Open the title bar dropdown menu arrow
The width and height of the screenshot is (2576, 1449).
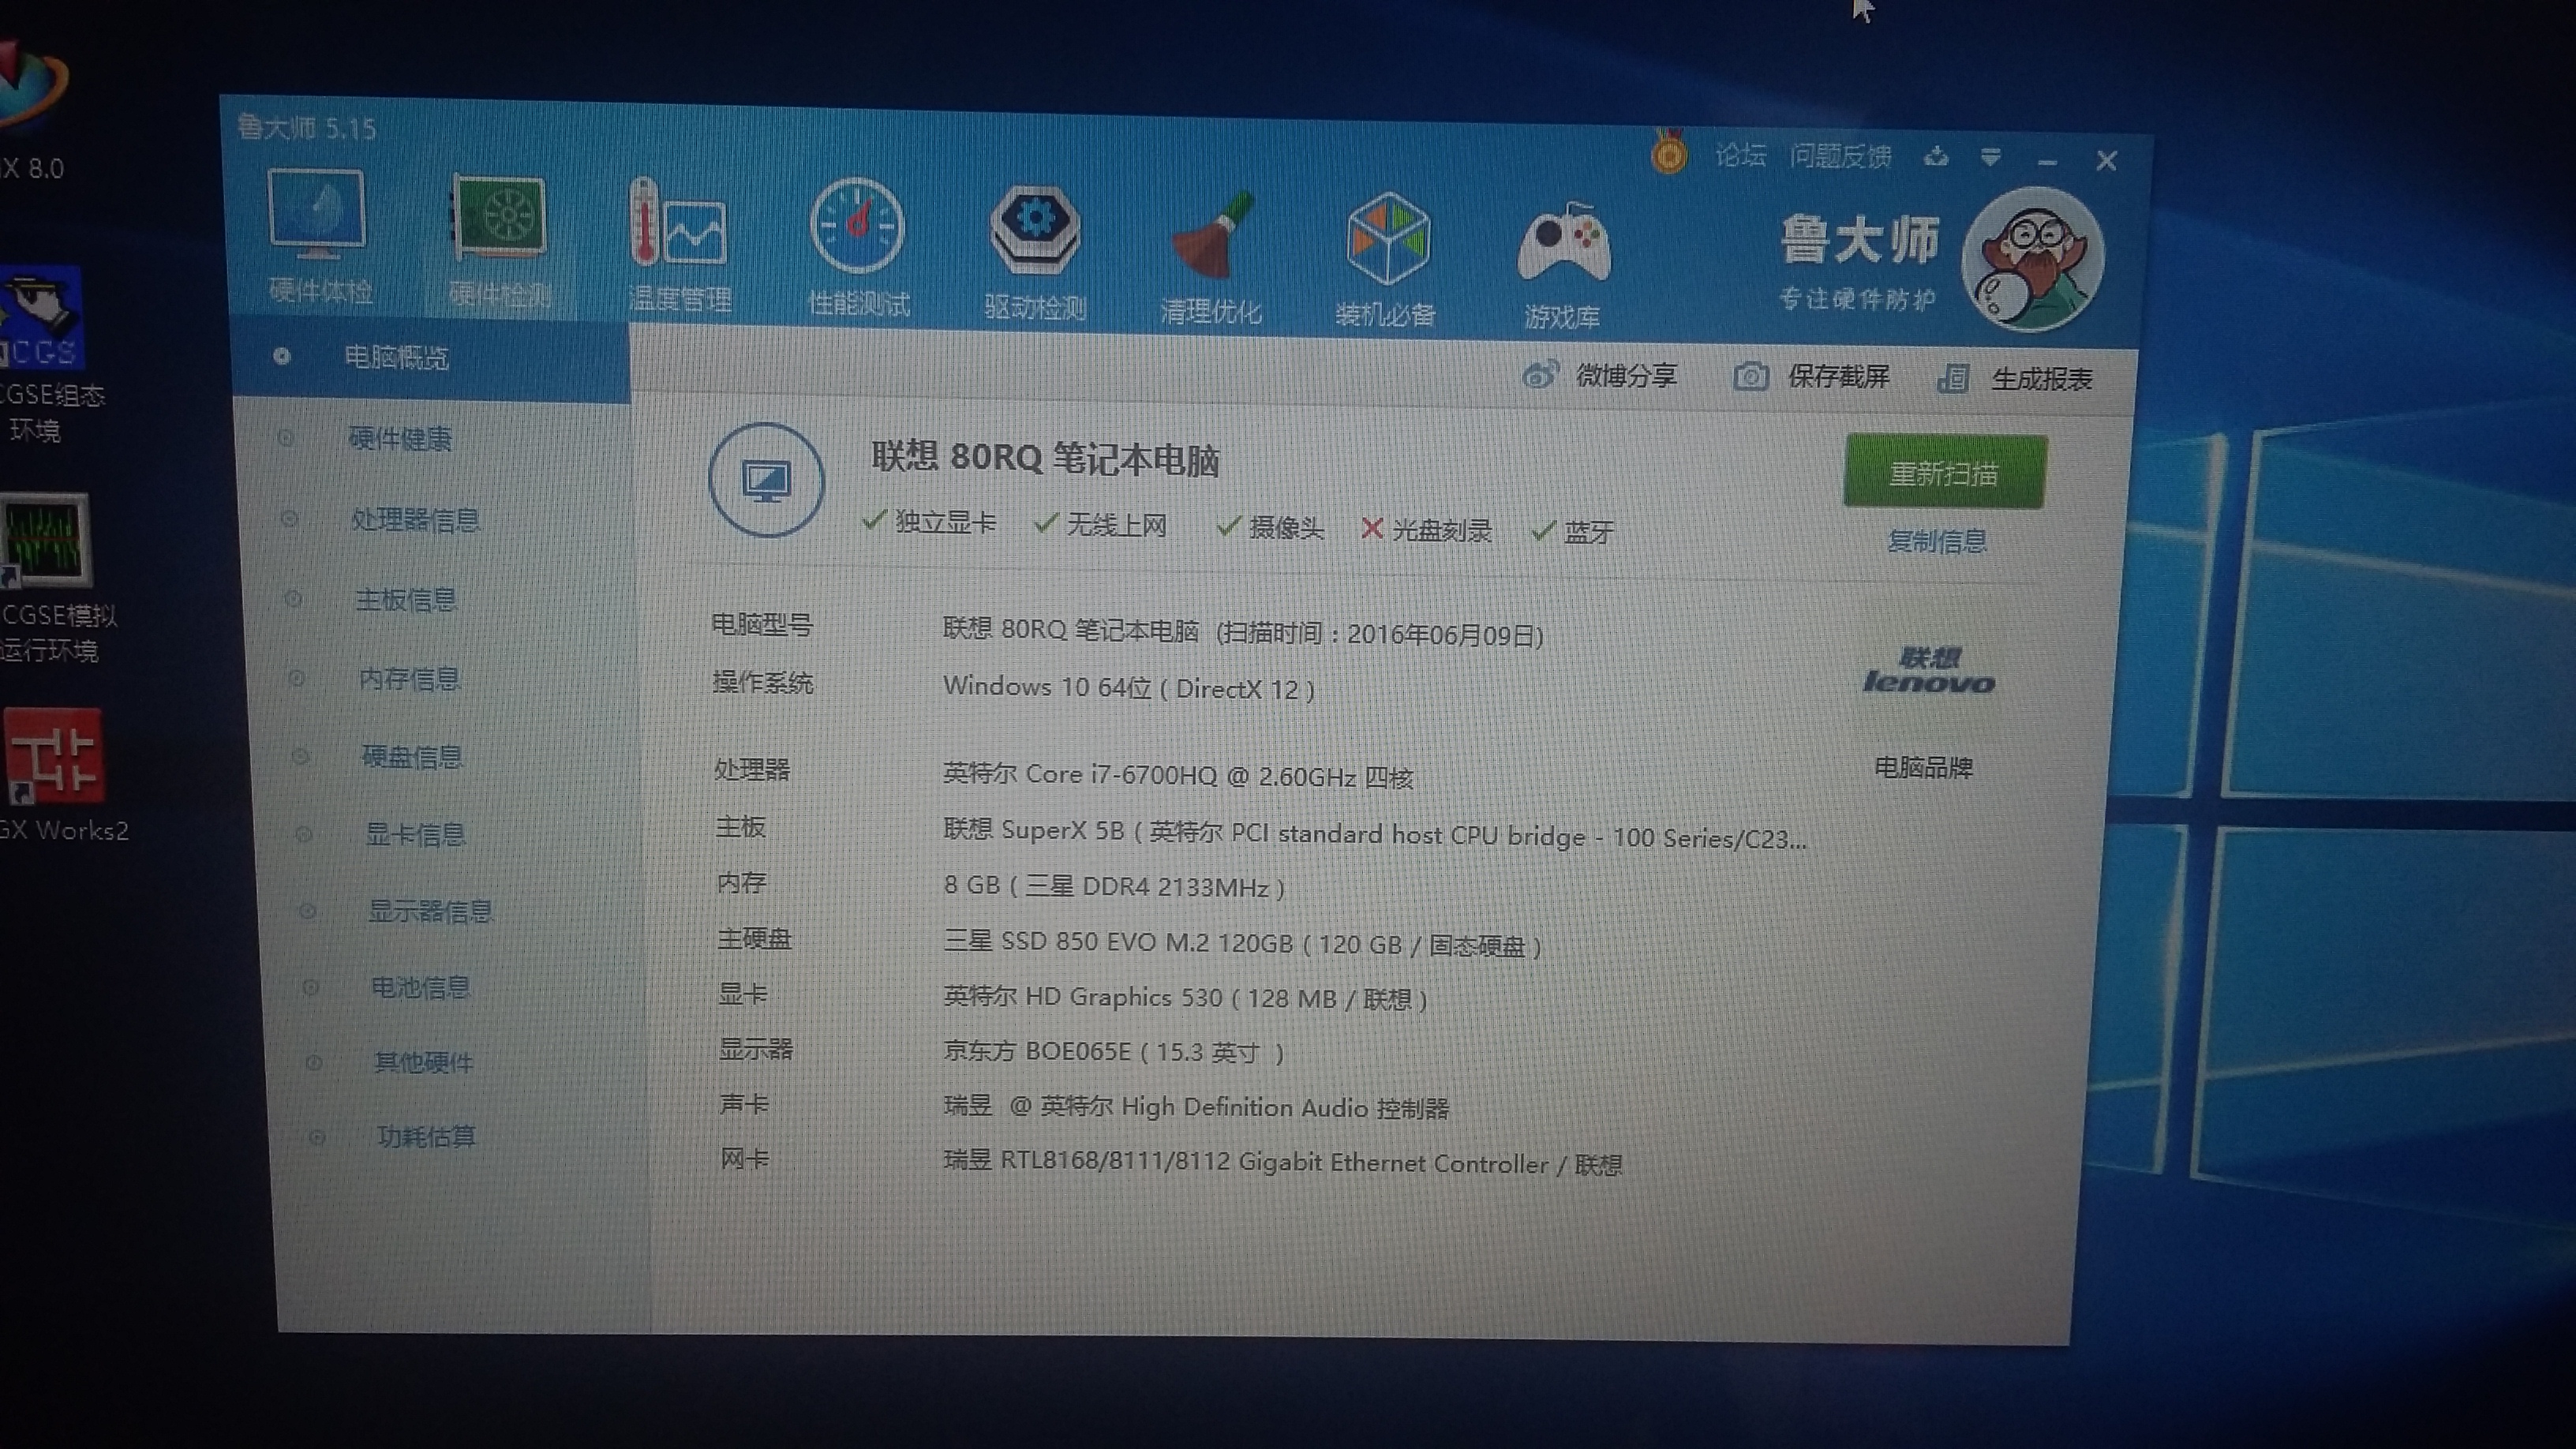point(1990,158)
